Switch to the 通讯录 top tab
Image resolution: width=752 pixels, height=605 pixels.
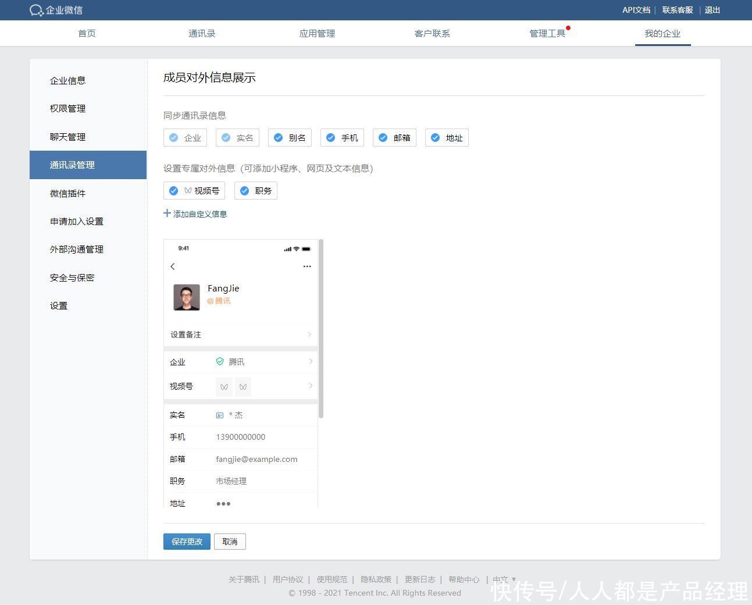(x=202, y=34)
